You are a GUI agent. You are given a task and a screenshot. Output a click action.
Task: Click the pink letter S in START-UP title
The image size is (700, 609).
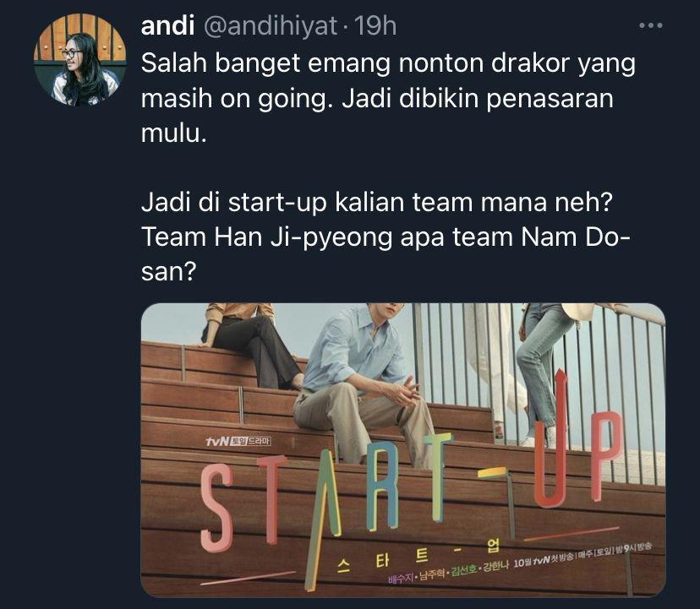pyautogui.click(x=216, y=508)
